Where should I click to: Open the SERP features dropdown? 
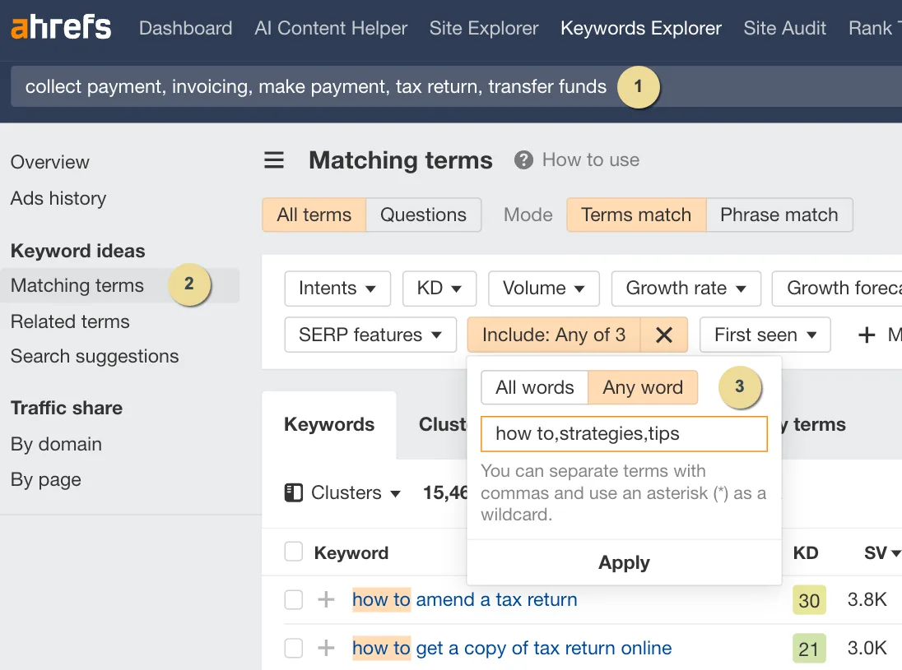point(370,335)
